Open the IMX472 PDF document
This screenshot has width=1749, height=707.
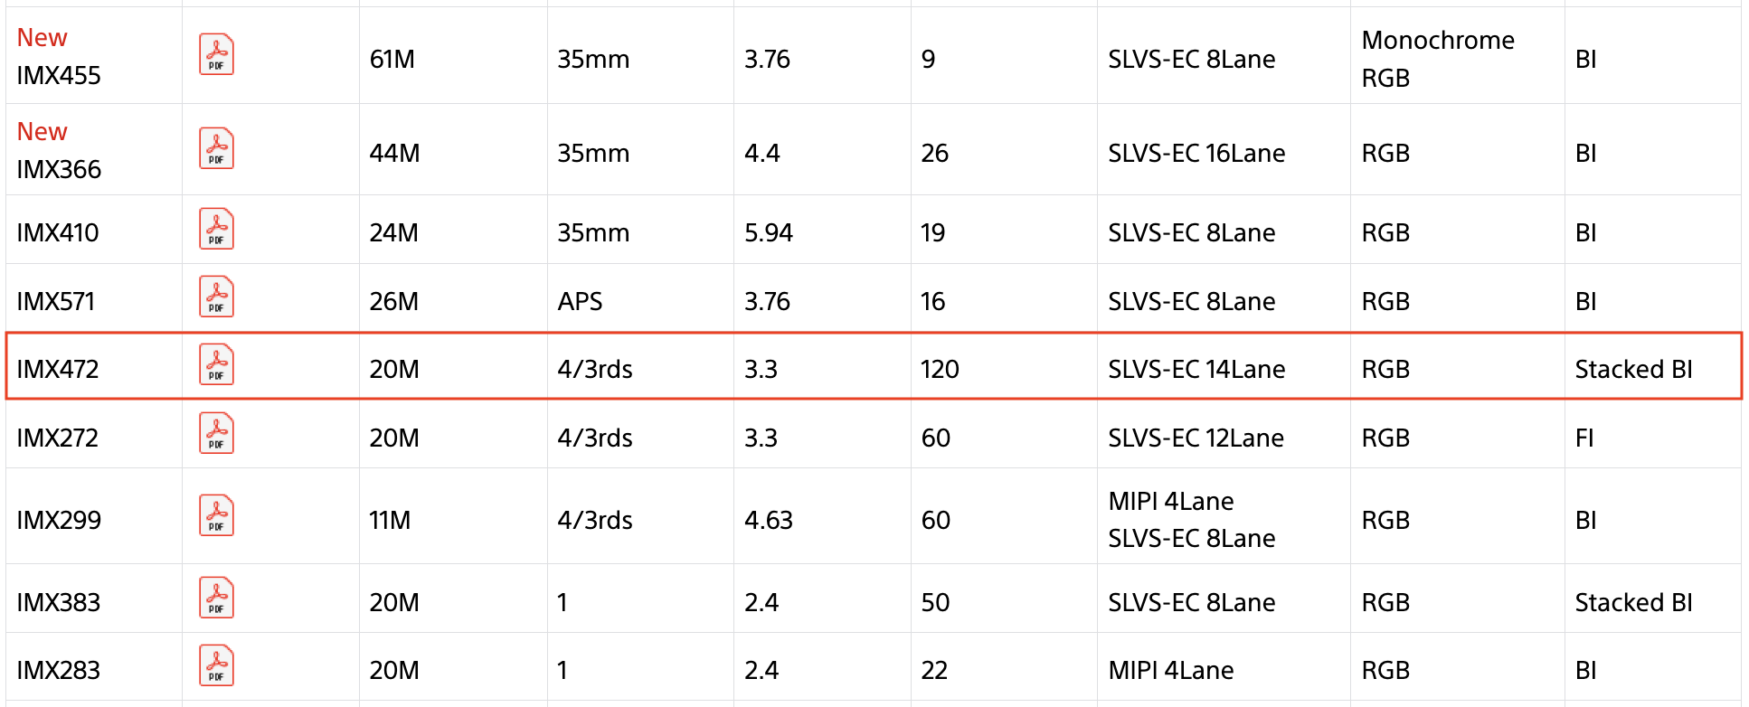216,365
